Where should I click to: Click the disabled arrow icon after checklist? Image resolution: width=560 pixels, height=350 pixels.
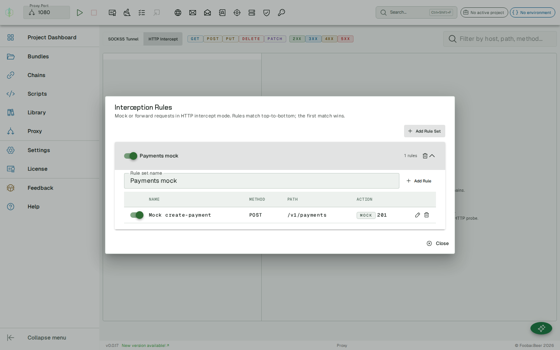pos(157,12)
